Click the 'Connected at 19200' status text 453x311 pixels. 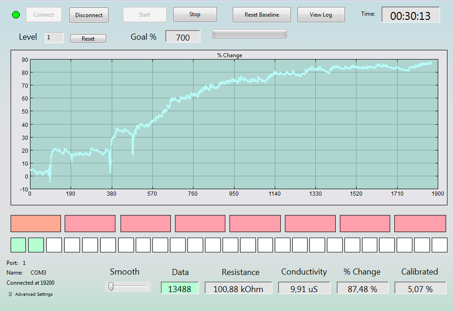pos(30,283)
